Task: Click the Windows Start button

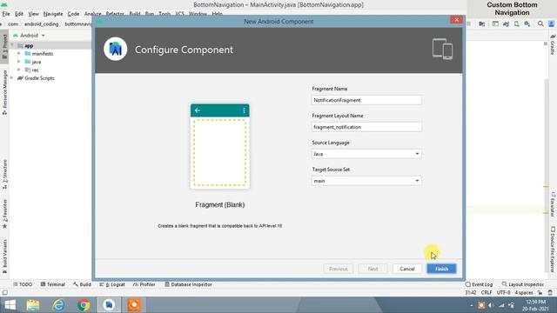Action: pyautogui.click(x=10, y=305)
